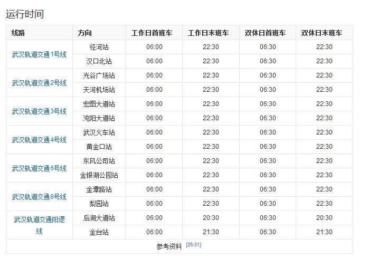Click the 参考资料 footer text

click(169, 246)
